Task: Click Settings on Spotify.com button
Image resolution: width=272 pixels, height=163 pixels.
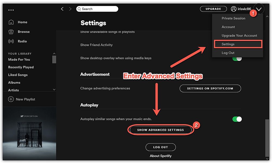Action: (210, 88)
